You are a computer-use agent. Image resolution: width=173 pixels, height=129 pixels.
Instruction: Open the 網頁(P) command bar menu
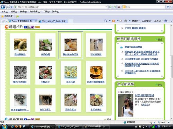136,21
